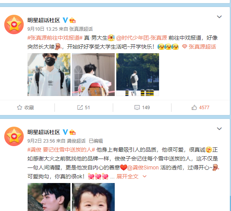
Task: Expand full text with 展开全文
Action: [127, 176]
